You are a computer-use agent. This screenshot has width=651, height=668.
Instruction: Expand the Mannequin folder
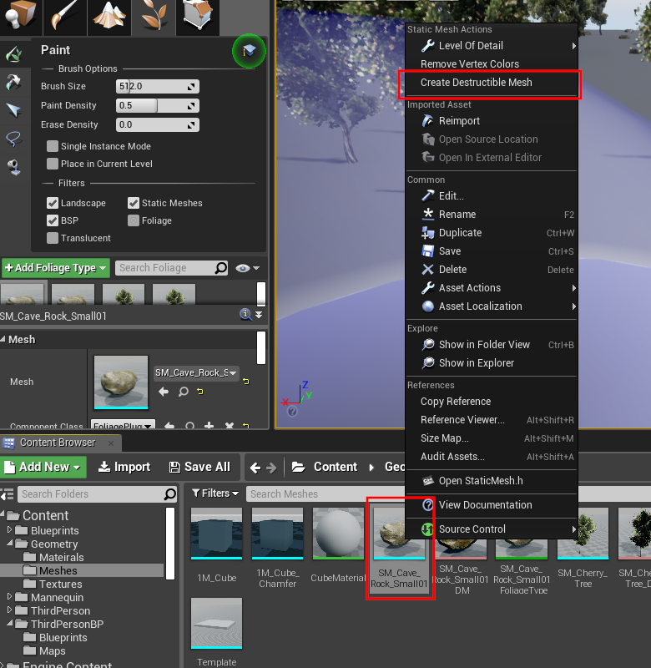[10, 596]
